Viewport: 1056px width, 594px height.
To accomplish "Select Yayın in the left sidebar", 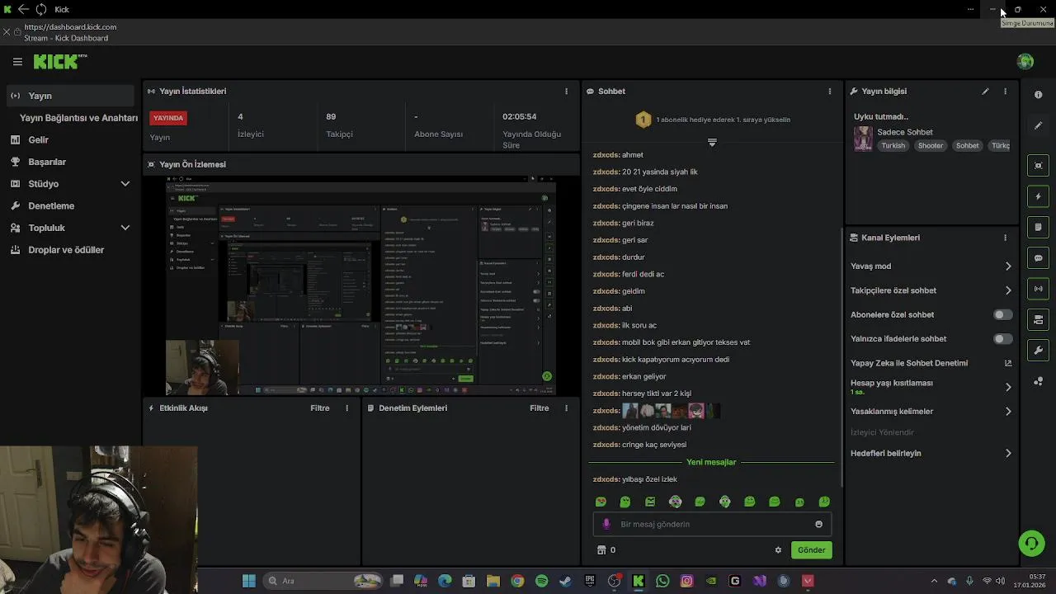I will pos(70,96).
